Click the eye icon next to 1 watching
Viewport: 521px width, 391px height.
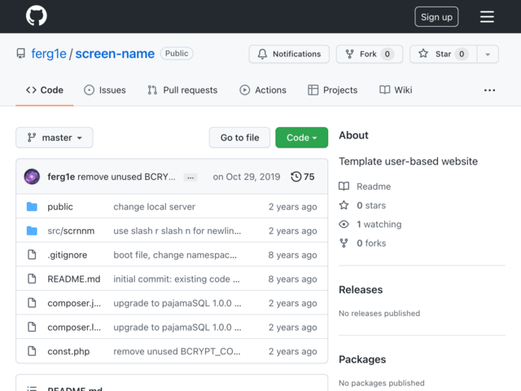(x=344, y=224)
